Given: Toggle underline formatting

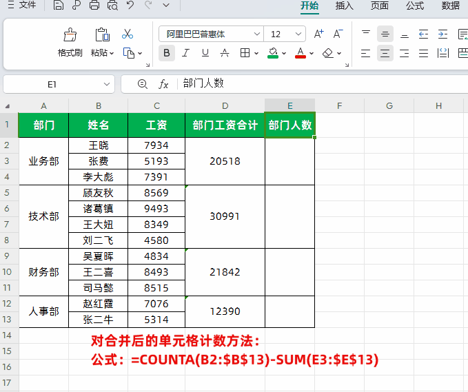Looking at the screenshot, I should click(x=205, y=53).
